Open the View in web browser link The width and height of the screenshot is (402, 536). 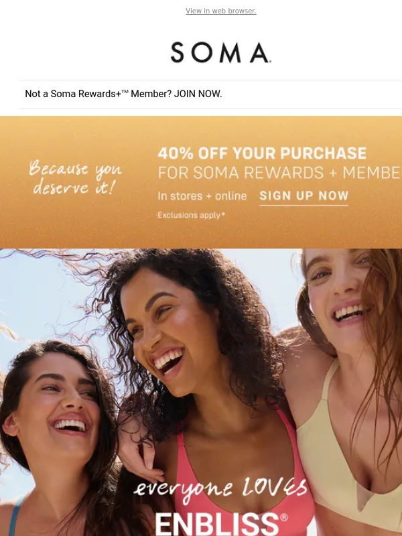tap(221, 11)
